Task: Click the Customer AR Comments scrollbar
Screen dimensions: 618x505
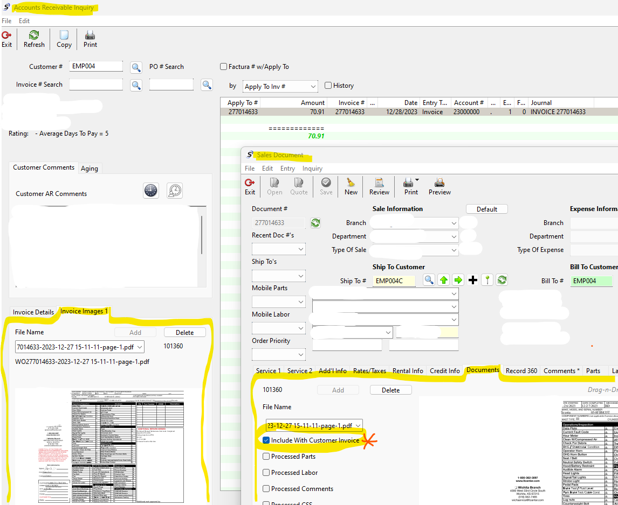Action: (202, 235)
